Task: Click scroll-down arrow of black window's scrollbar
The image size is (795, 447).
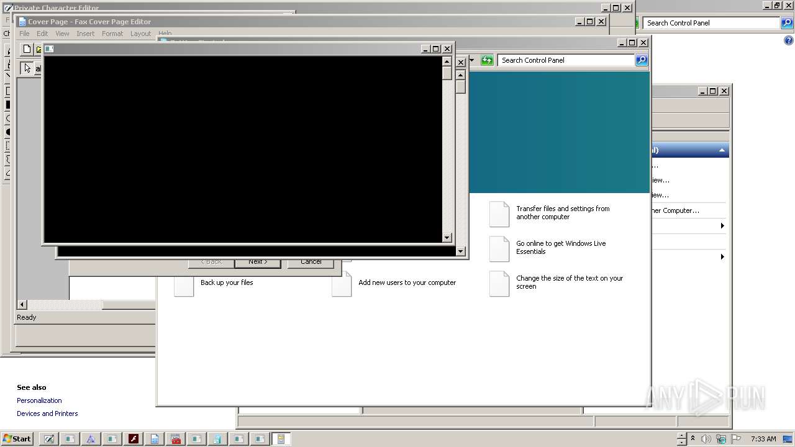Action: (x=447, y=237)
